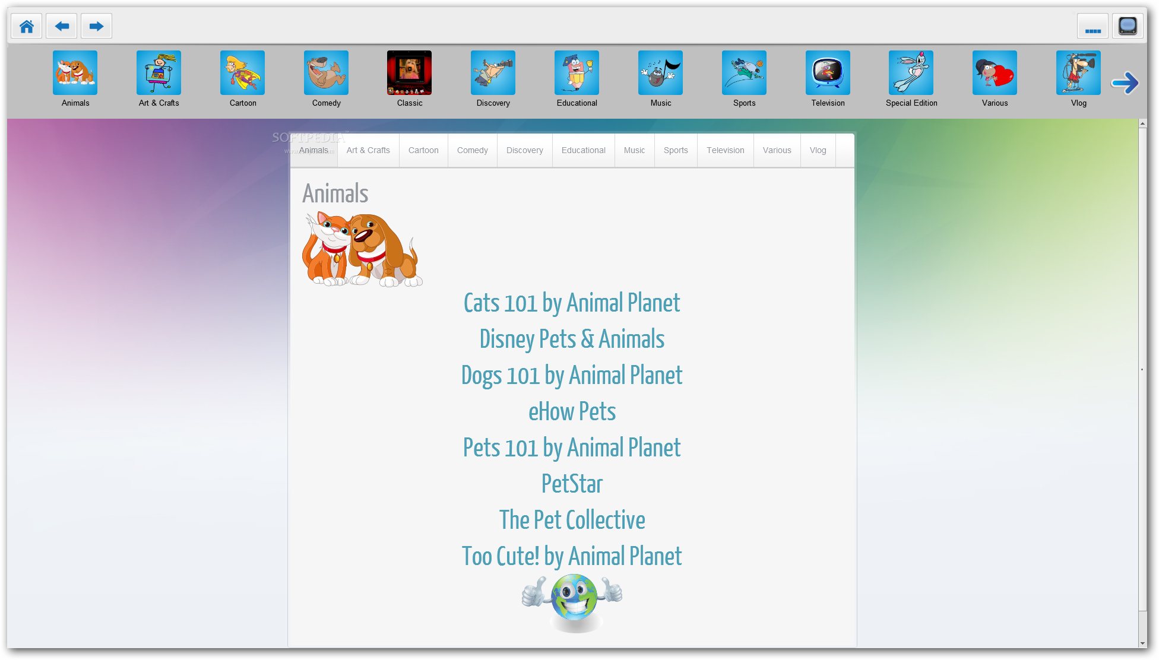The width and height of the screenshot is (1159, 660).
Task: Switch to the Various tab
Action: [x=777, y=151]
